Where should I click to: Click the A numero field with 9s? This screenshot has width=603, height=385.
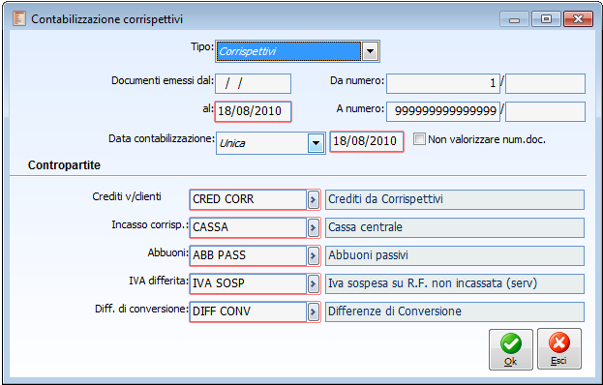443,111
